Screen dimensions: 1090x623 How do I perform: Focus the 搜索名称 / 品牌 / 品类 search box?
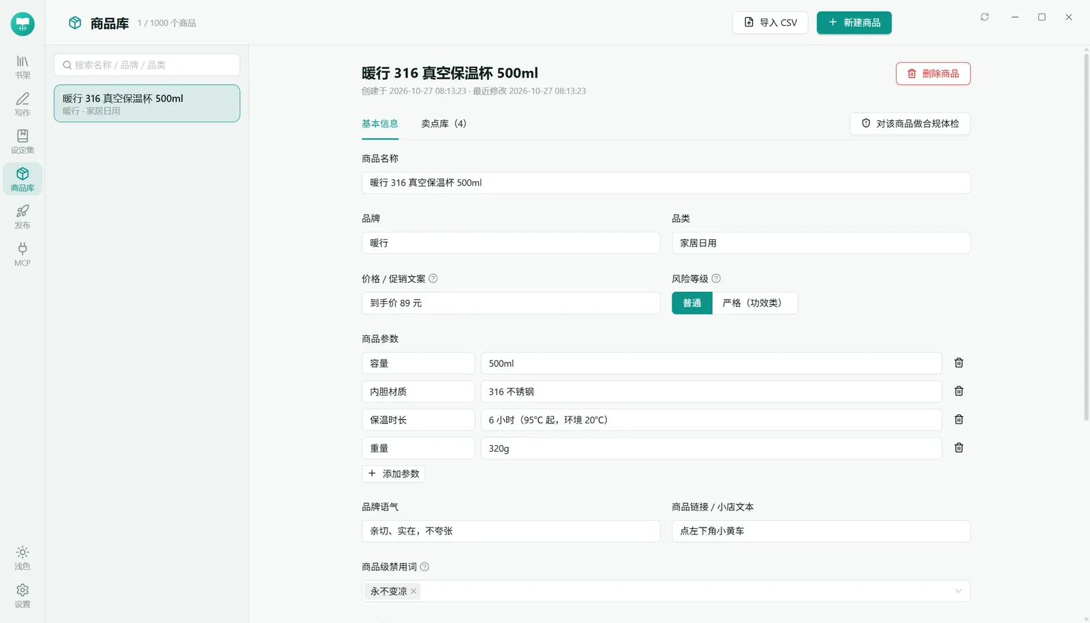click(147, 65)
